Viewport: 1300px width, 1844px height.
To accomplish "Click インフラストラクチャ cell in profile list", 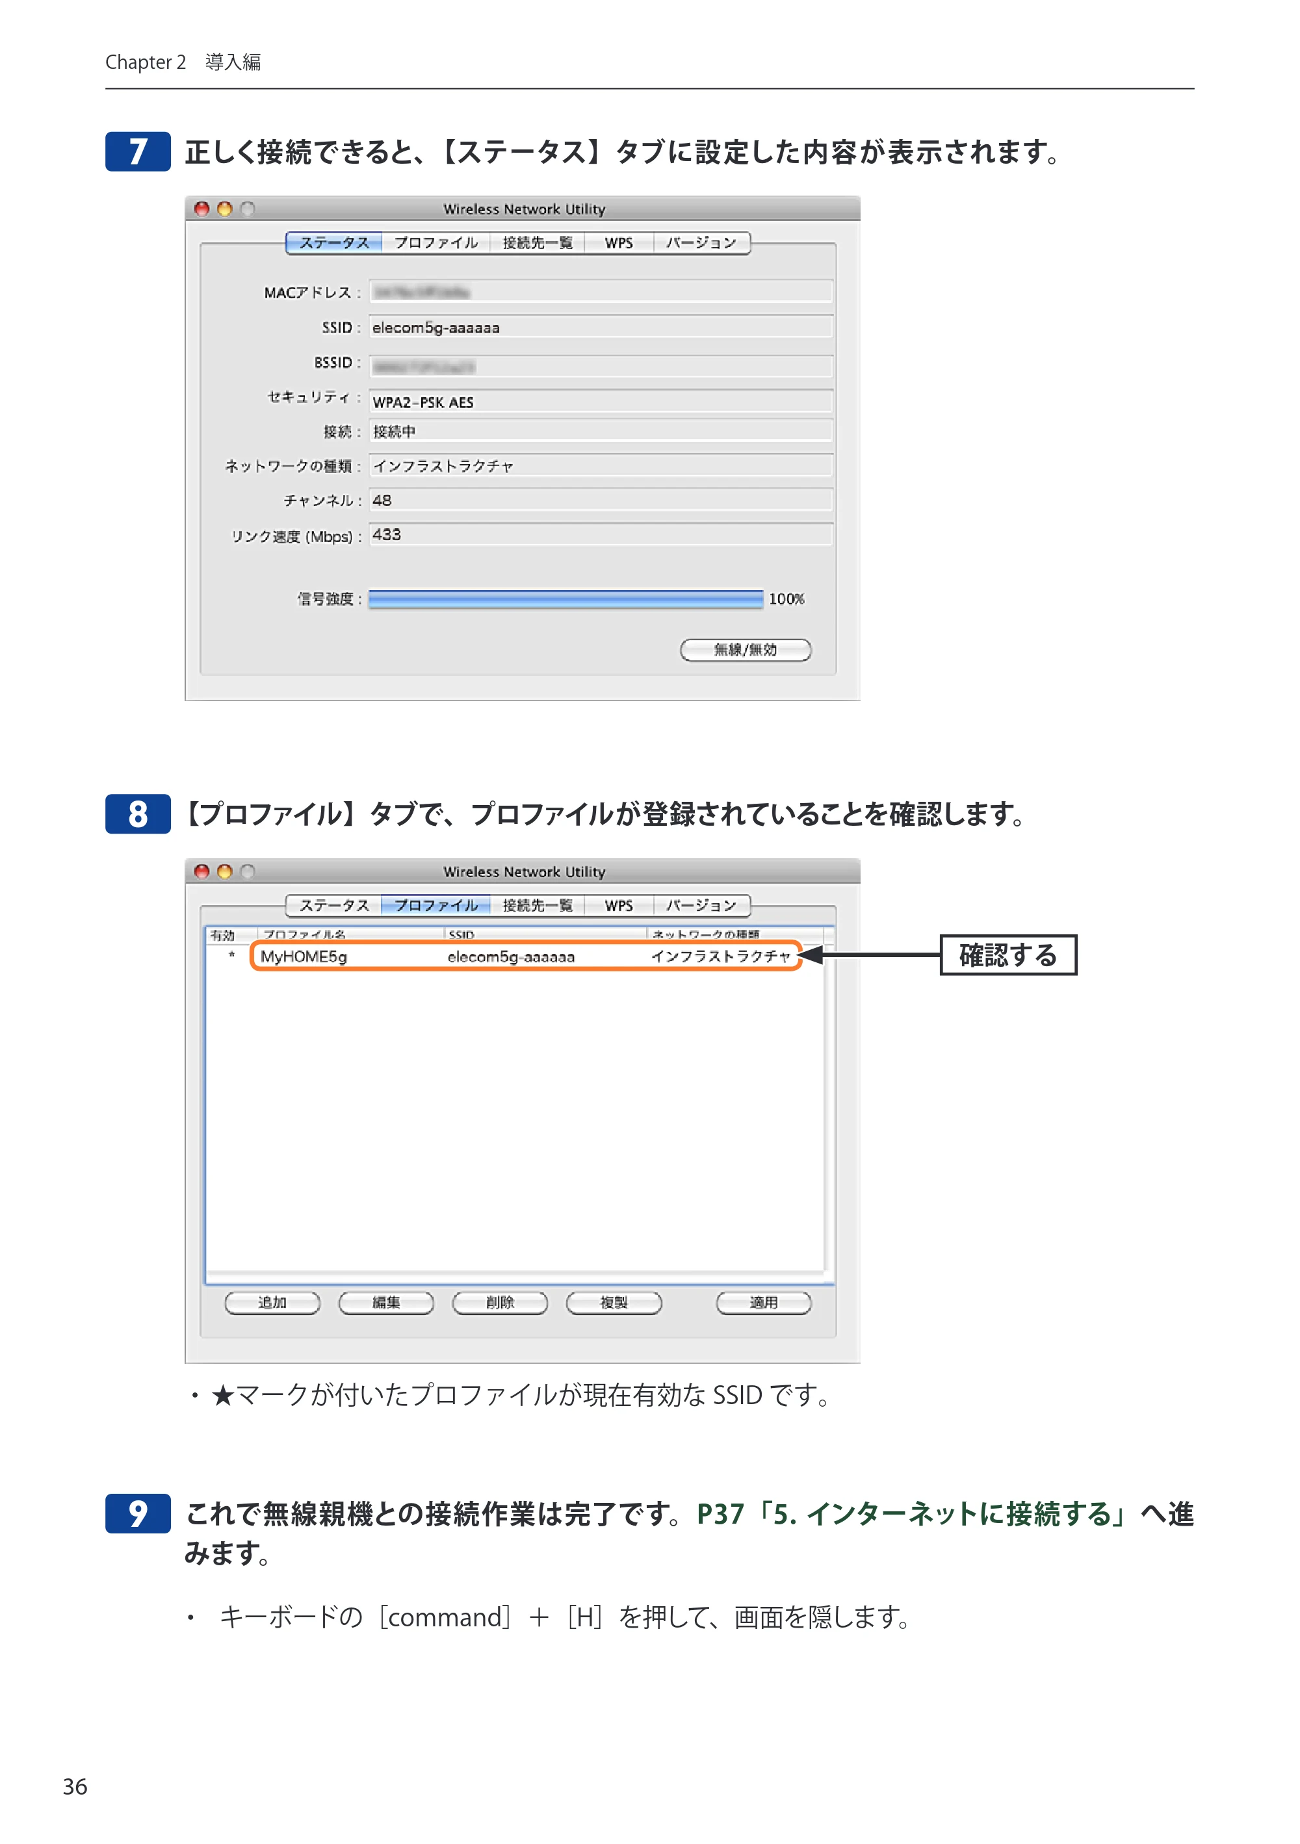I will click(721, 956).
